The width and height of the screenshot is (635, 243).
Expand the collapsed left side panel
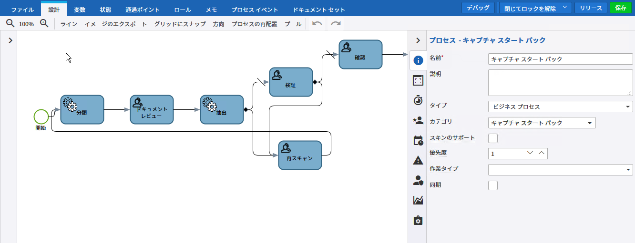(10, 41)
